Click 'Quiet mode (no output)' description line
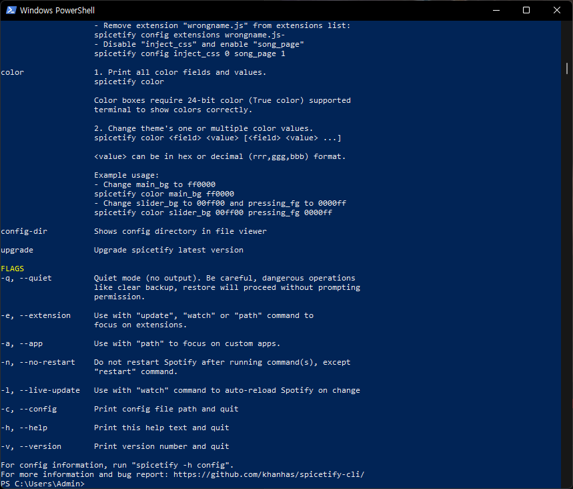 224,278
